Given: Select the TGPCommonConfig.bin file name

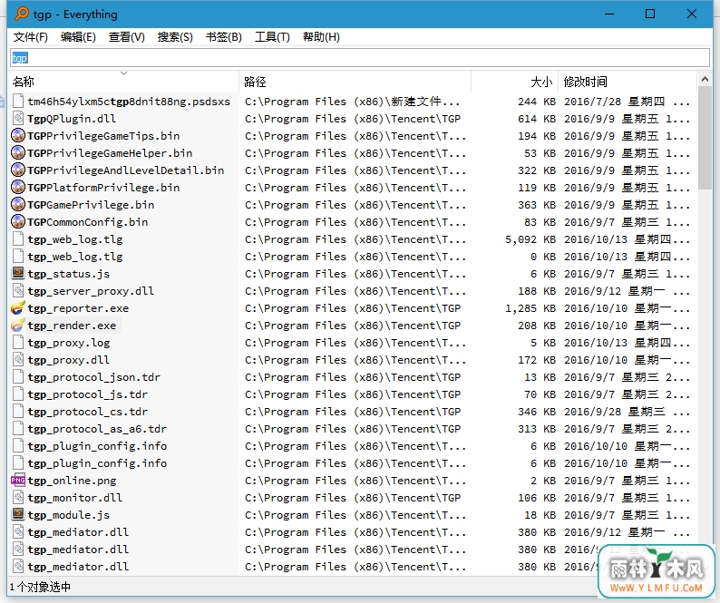Looking at the screenshot, I should pyautogui.click(x=87, y=222).
